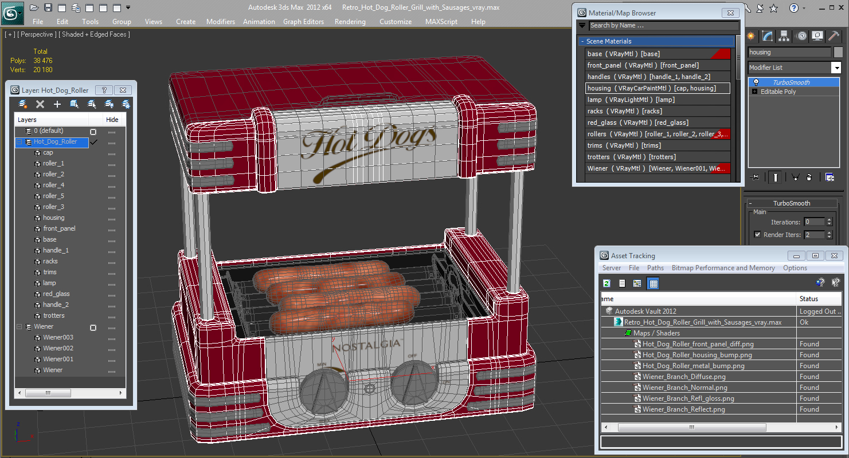The width and height of the screenshot is (849, 458).
Task: Click Delete Layer X icon in Layer dialog
Action: click(40, 104)
